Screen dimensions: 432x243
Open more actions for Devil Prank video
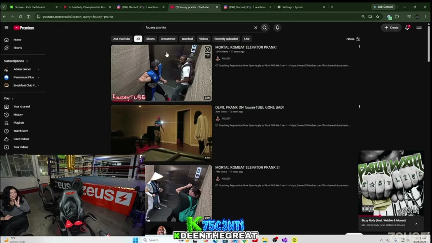click(359, 107)
